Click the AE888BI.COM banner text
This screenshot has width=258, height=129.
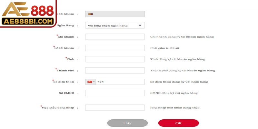point(28,21)
